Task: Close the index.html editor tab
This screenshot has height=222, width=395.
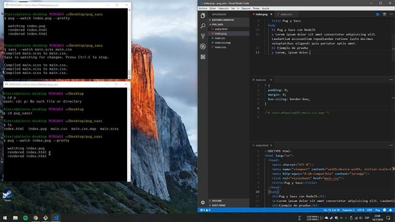Action: [271, 146]
